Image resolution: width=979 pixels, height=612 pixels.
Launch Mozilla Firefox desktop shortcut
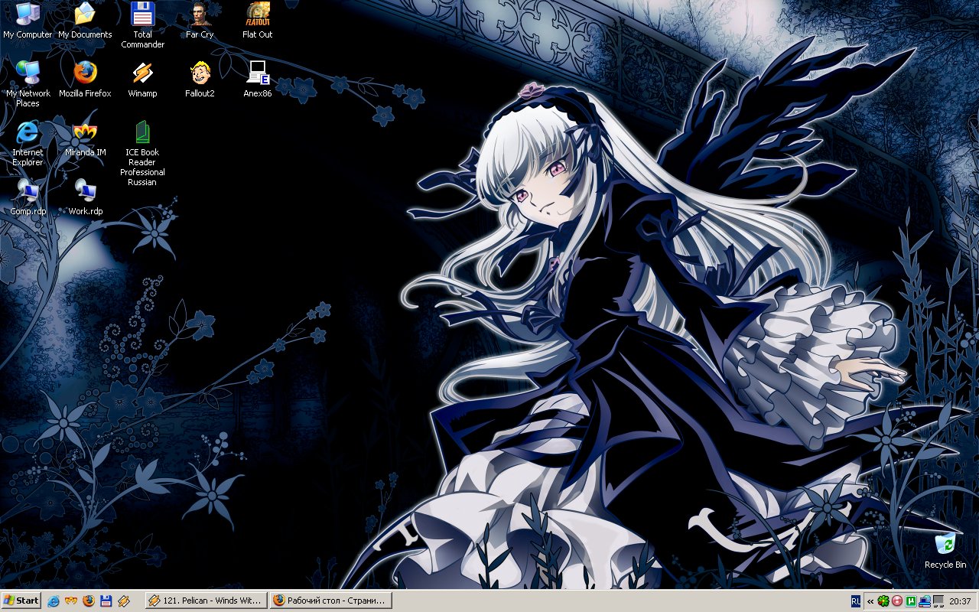click(x=85, y=73)
